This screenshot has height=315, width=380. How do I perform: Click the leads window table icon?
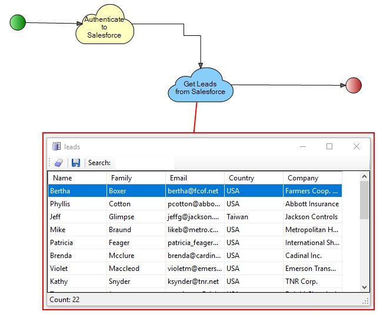click(x=56, y=146)
